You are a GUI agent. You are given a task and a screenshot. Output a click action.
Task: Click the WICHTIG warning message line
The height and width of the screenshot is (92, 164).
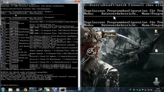point(24,72)
